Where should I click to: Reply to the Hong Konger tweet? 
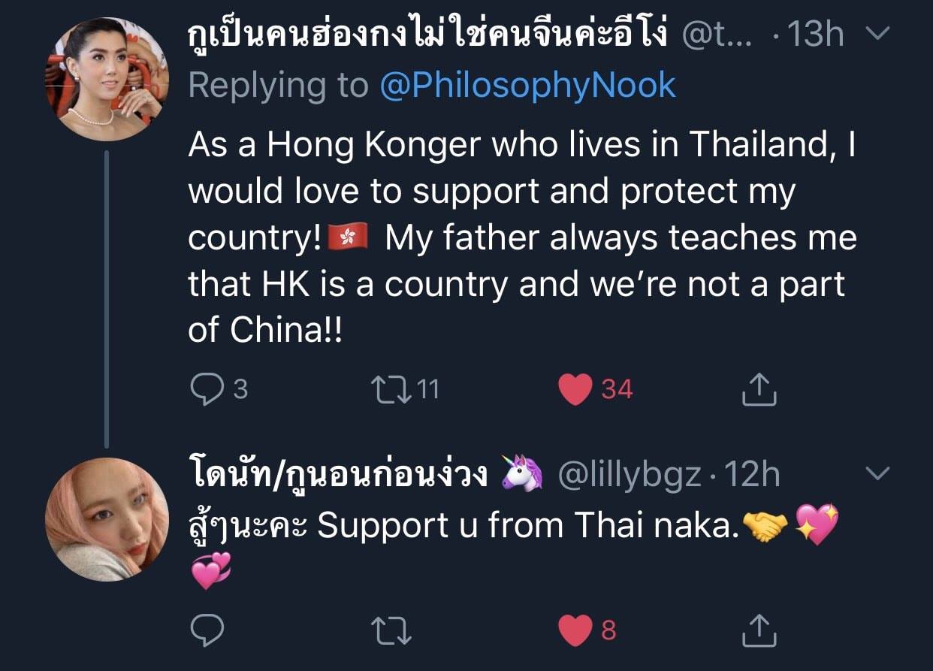[204, 389]
